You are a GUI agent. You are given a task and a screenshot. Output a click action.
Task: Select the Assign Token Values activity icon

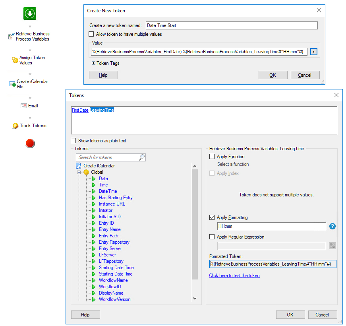click(x=15, y=60)
